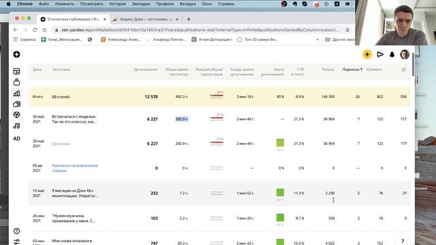436x245 pixels.
Task: Open the Топ-20 самых бы... bookmark
Action: click(258, 39)
